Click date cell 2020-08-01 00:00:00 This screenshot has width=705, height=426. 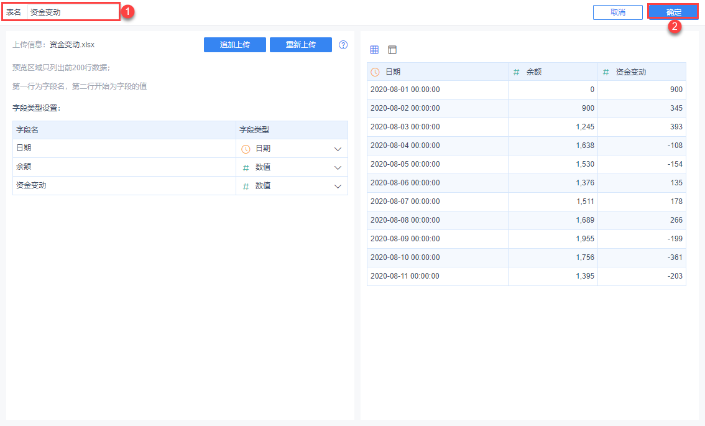point(438,90)
